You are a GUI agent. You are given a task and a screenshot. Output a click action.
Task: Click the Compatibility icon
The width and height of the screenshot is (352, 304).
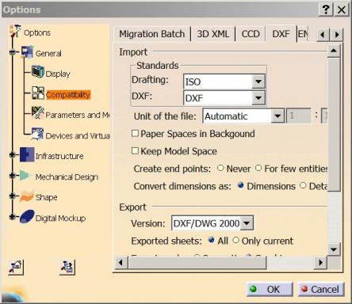click(x=38, y=93)
